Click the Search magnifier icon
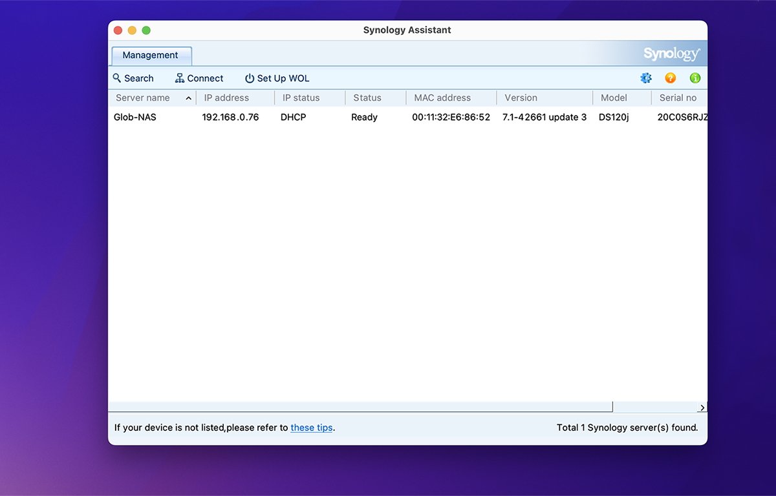The height and width of the screenshot is (496, 776). [117, 78]
